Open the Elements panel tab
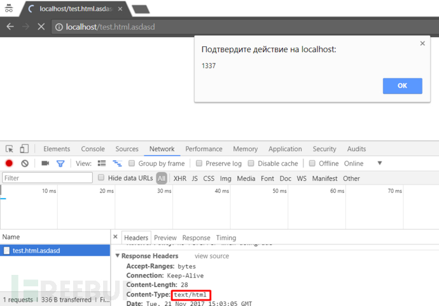Image resolution: width=439 pixels, height=306 pixels. (57, 149)
